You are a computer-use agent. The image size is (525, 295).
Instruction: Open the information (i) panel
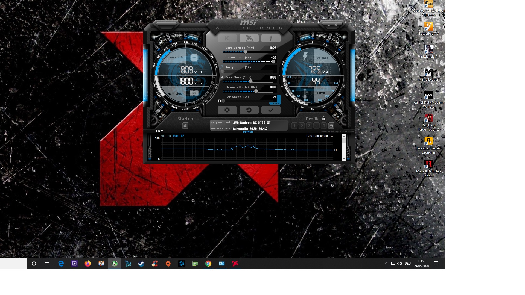pyautogui.click(x=271, y=38)
